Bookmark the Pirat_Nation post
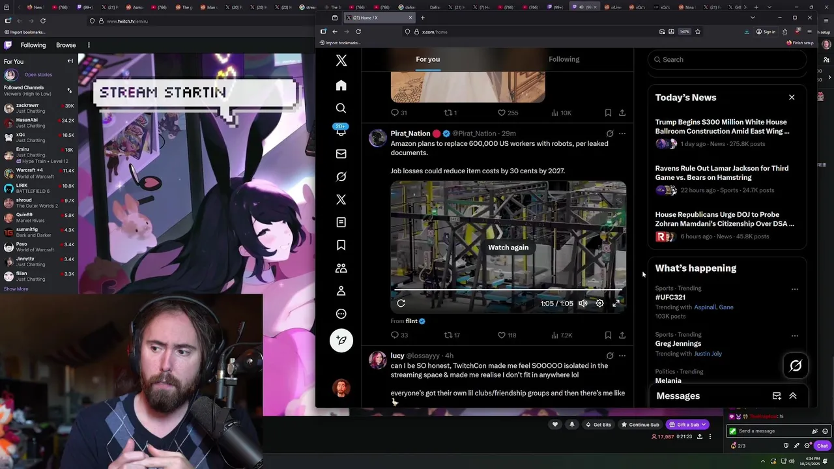 [x=608, y=335]
